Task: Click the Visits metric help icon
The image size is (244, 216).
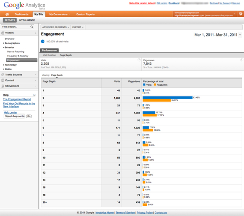Action: pyautogui.click(x=139, y=60)
